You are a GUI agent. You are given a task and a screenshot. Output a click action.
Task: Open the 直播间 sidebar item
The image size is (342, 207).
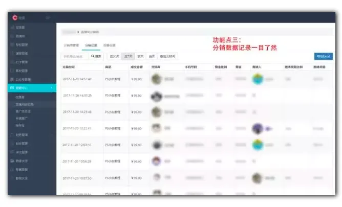point(20,36)
